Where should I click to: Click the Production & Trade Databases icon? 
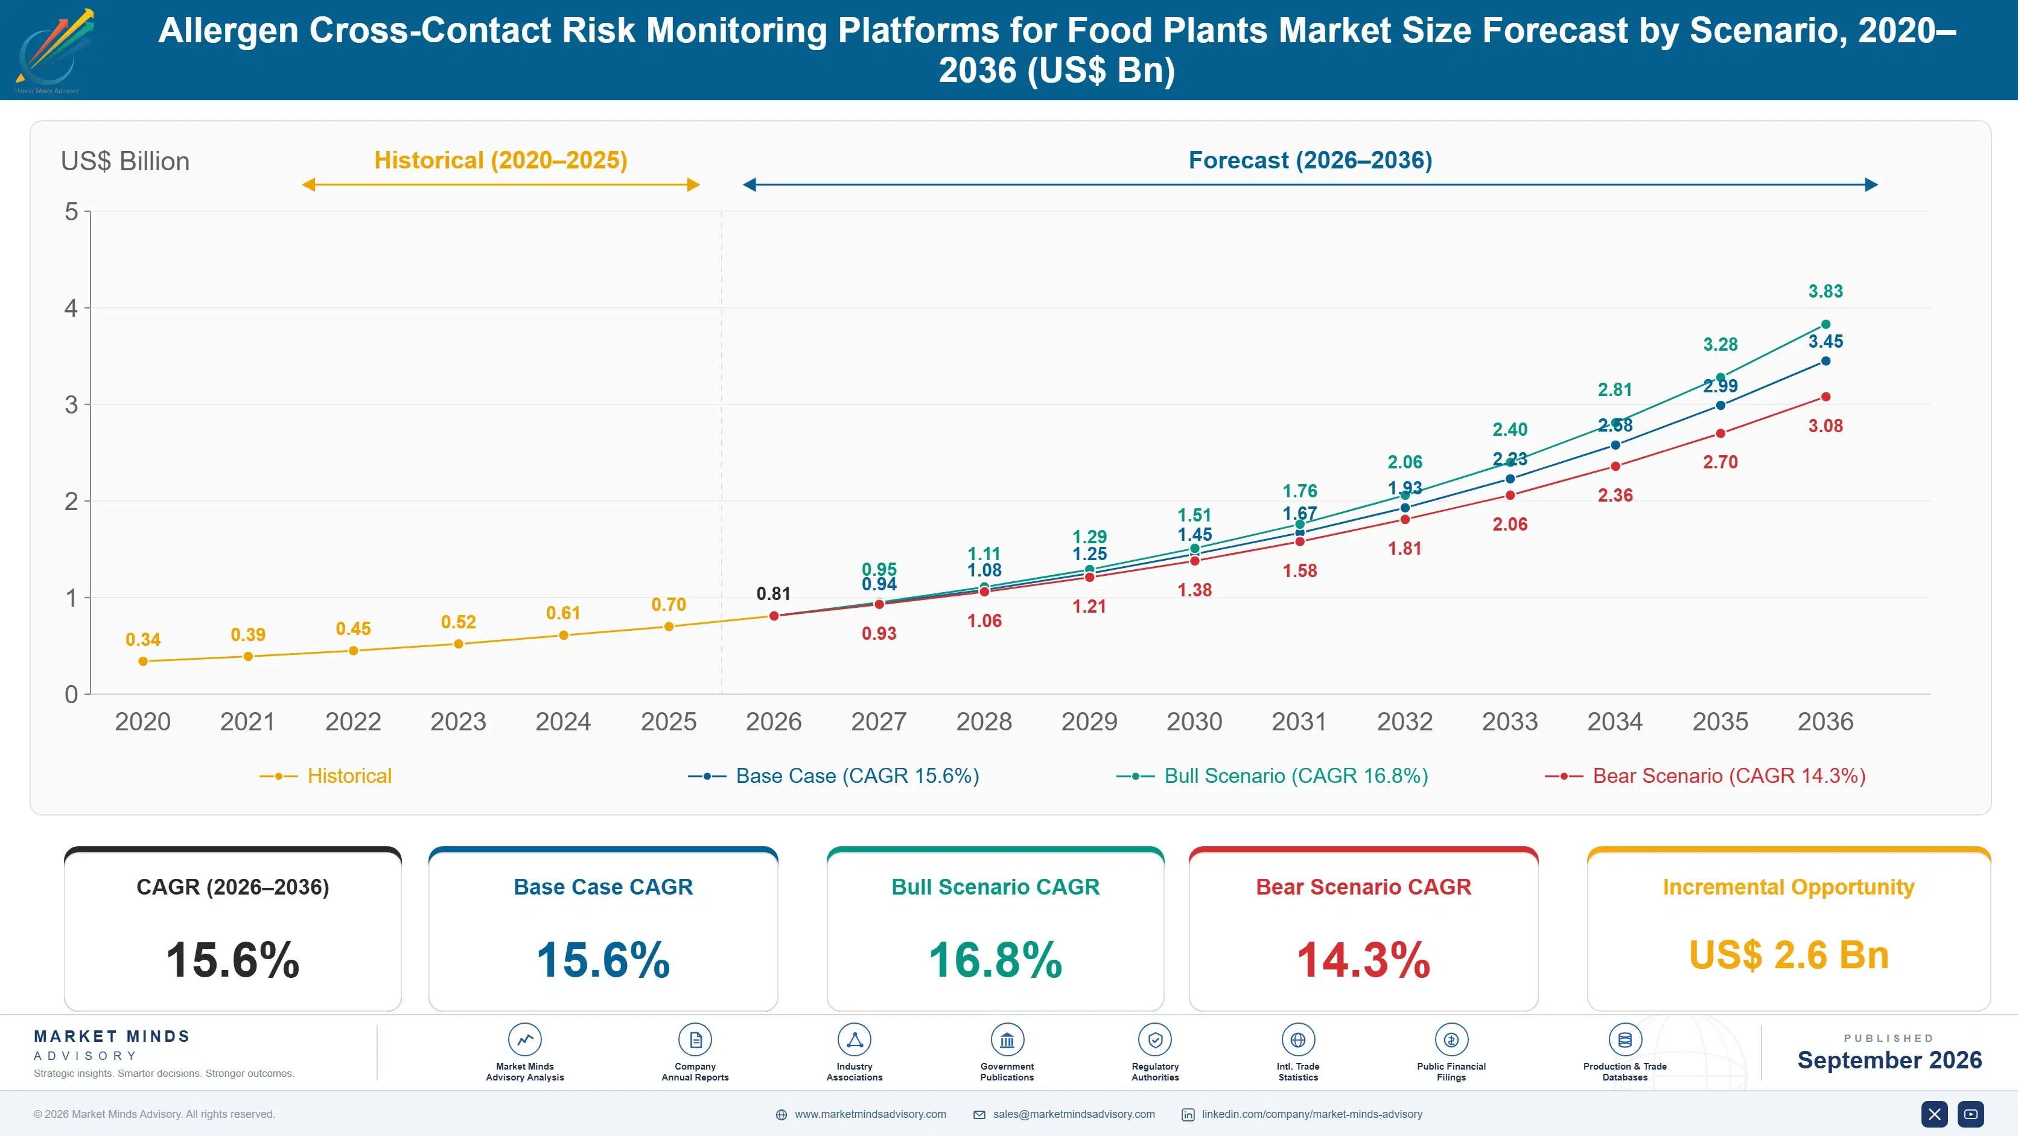click(x=1625, y=1039)
